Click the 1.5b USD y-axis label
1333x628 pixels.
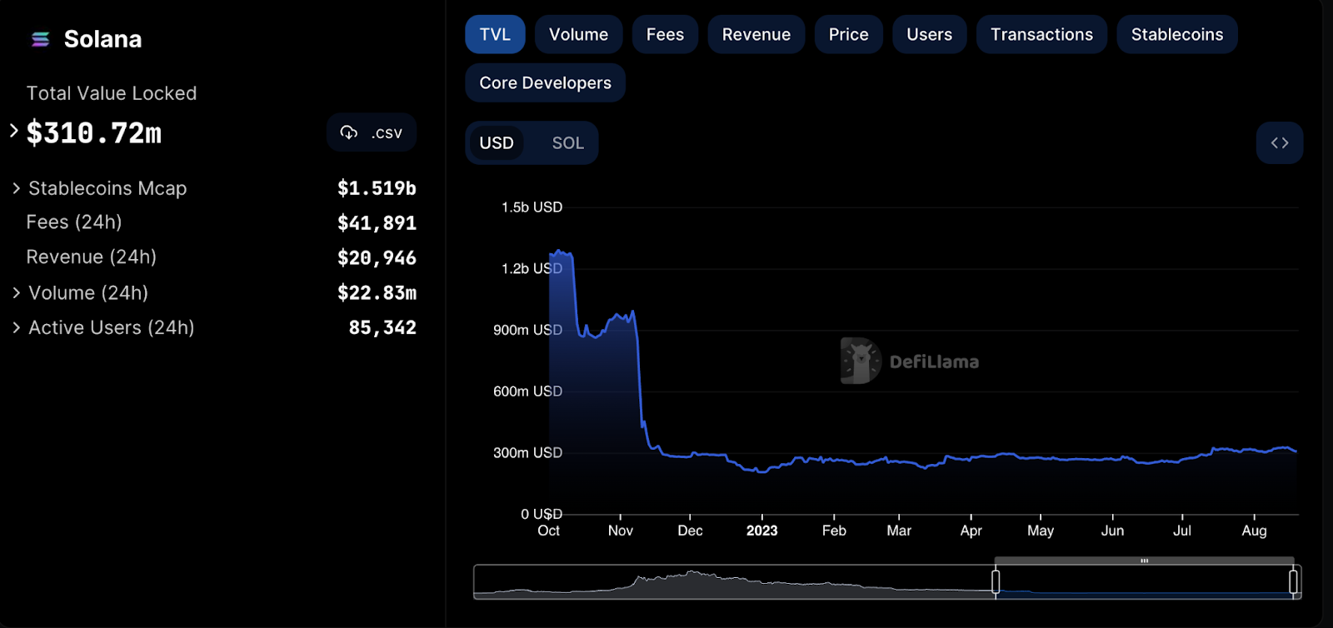(x=532, y=207)
